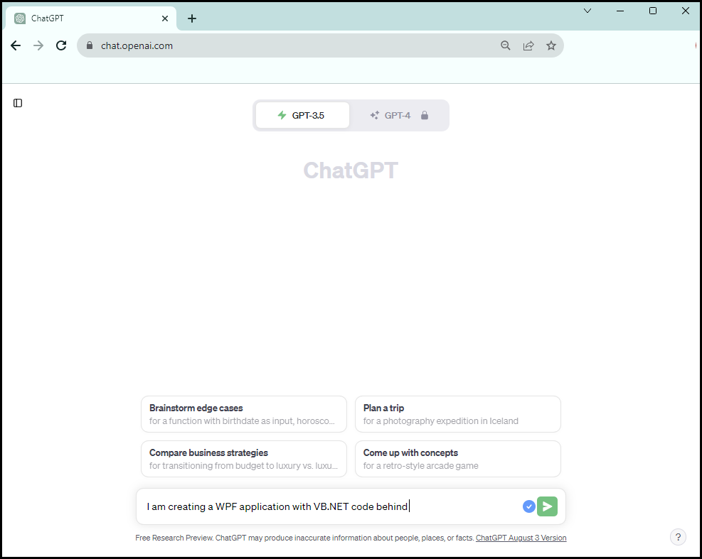Choose the Compare business strategies suggestion
Viewport: 702px width, 559px height.
coord(244,459)
